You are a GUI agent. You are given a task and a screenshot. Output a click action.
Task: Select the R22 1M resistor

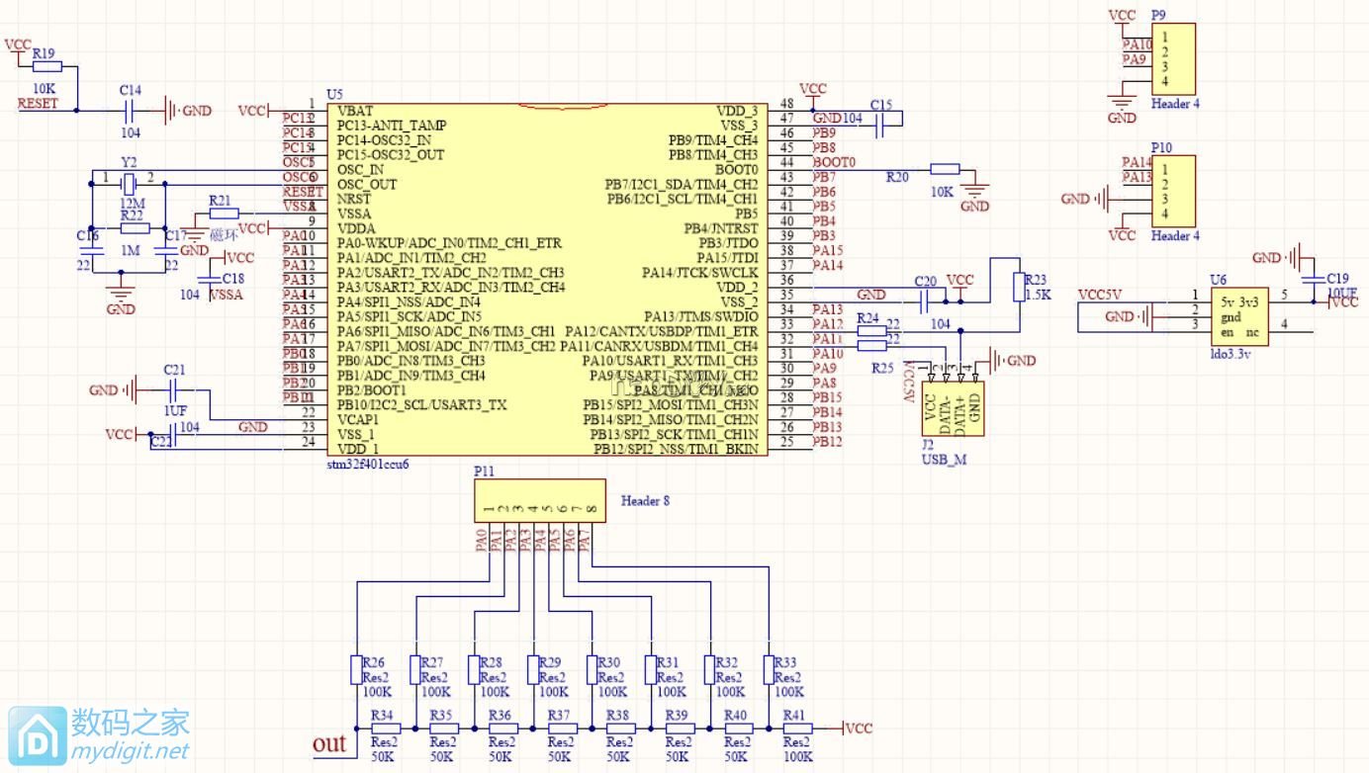tap(134, 228)
